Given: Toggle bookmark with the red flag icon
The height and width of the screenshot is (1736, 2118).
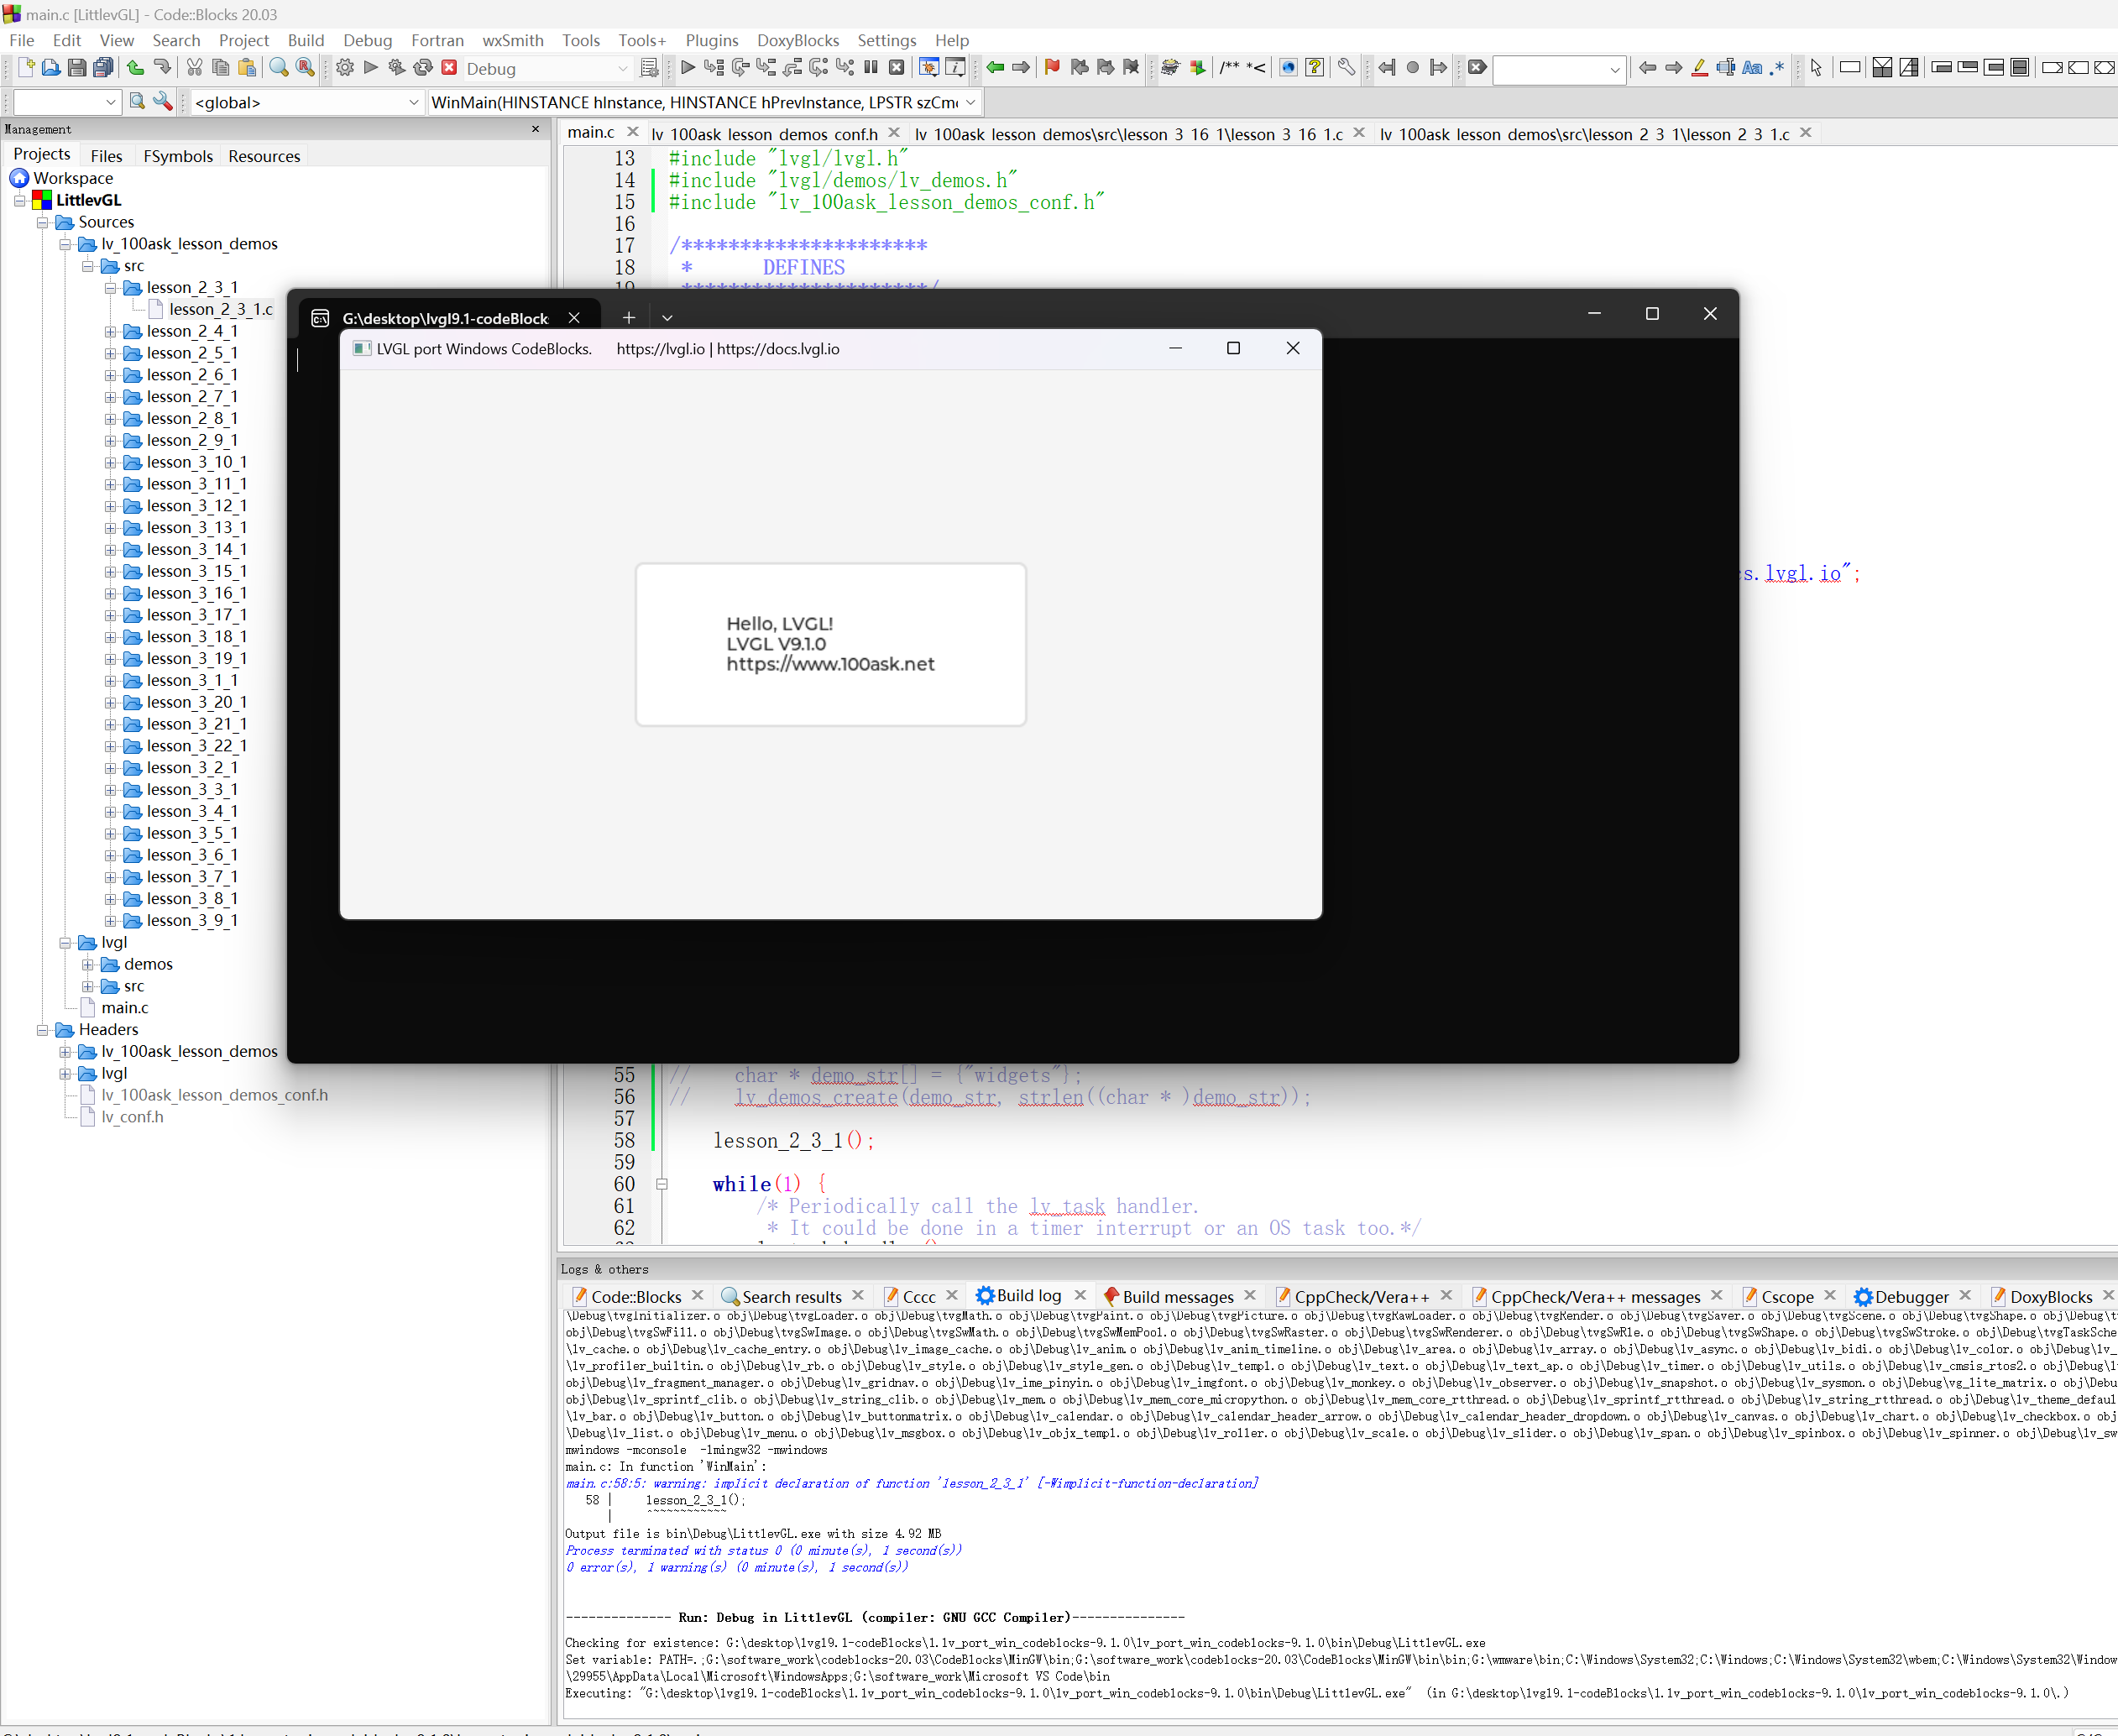Looking at the screenshot, I should point(1052,68).
